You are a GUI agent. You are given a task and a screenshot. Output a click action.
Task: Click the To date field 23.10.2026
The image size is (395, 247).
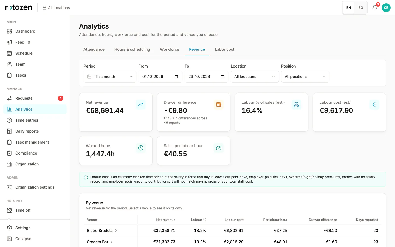(207, 77)
